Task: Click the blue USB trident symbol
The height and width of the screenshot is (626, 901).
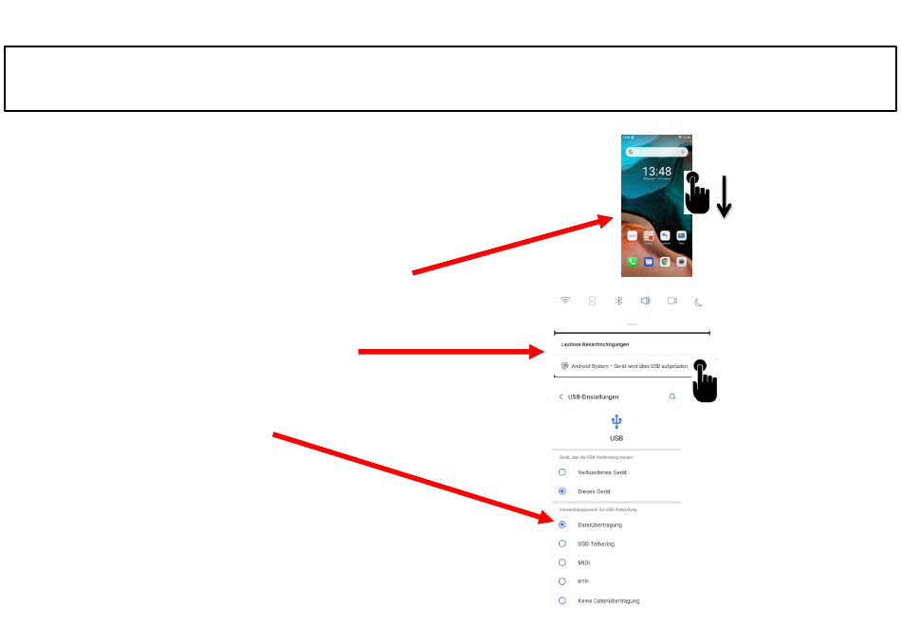Action: click(616, 422)
